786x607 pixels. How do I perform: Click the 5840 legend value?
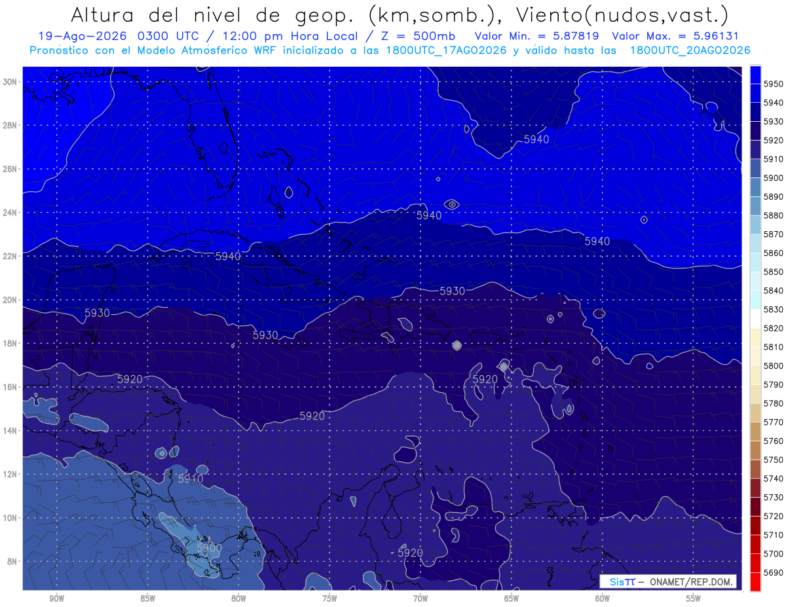point(774,291)
